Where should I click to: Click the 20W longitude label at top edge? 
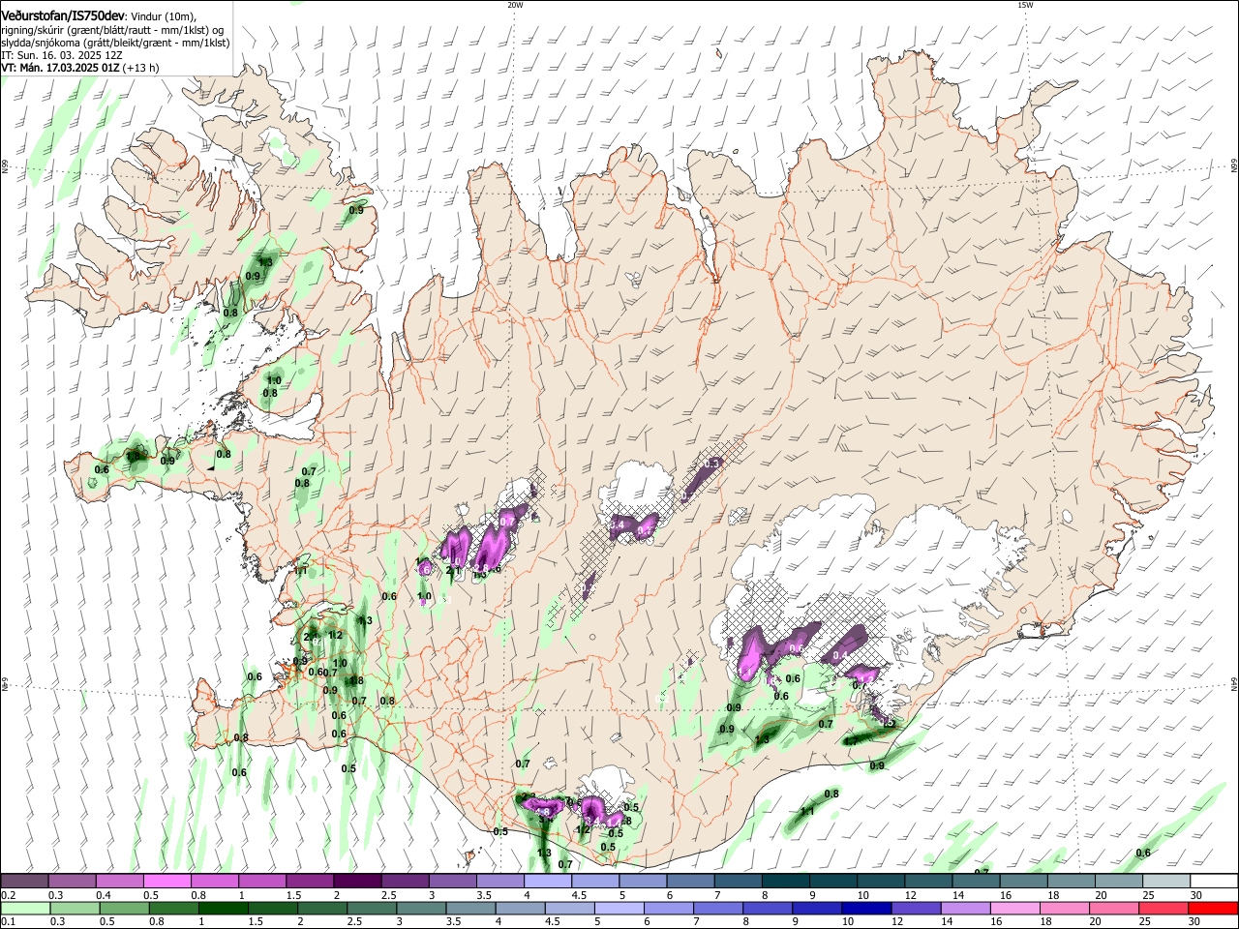515,5
